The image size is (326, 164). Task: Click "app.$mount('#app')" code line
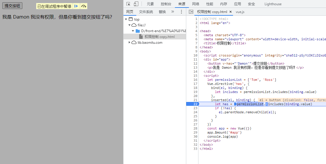224,132
